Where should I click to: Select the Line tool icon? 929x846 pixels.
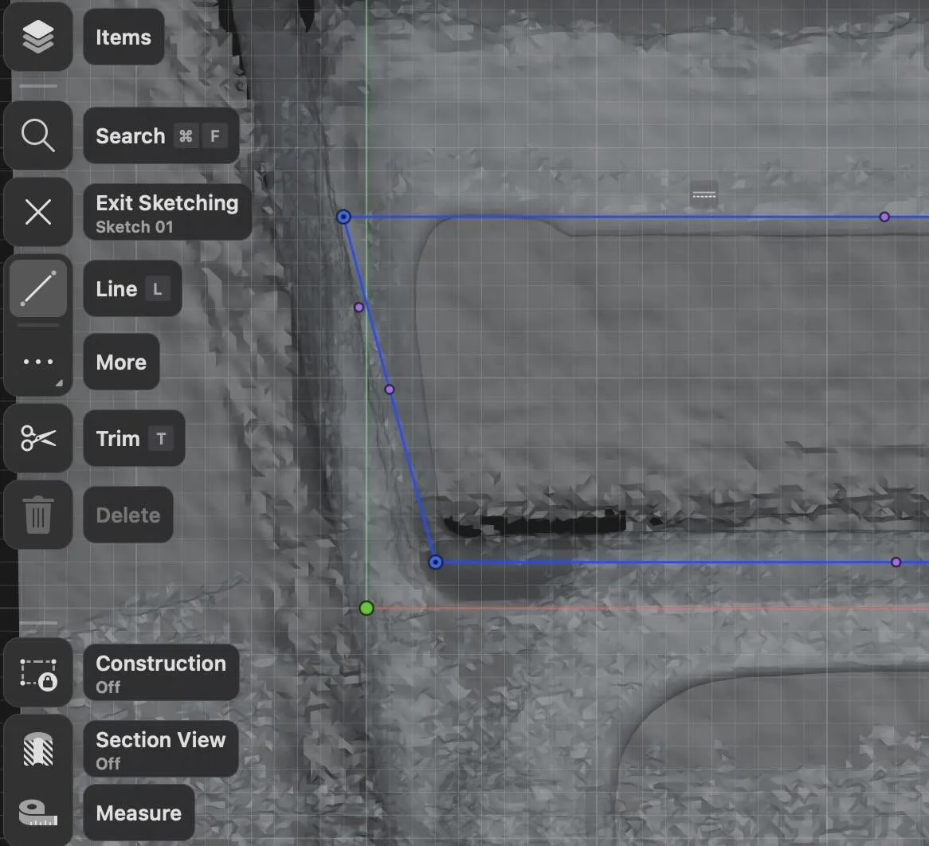38,288
